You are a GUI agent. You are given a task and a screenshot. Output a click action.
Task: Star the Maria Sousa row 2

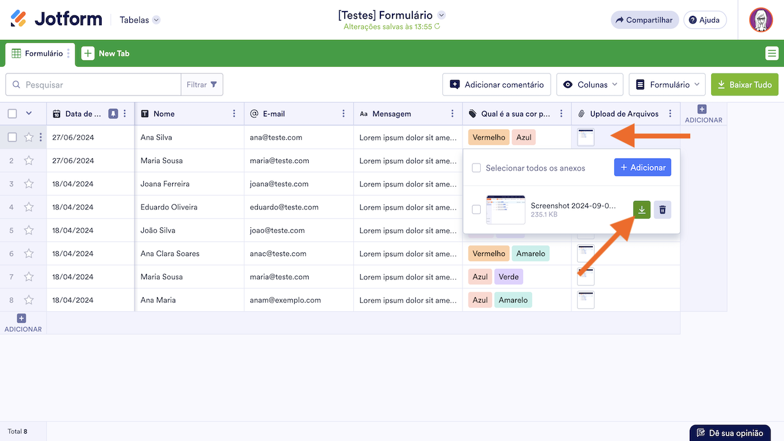click(x=29, y=160)
